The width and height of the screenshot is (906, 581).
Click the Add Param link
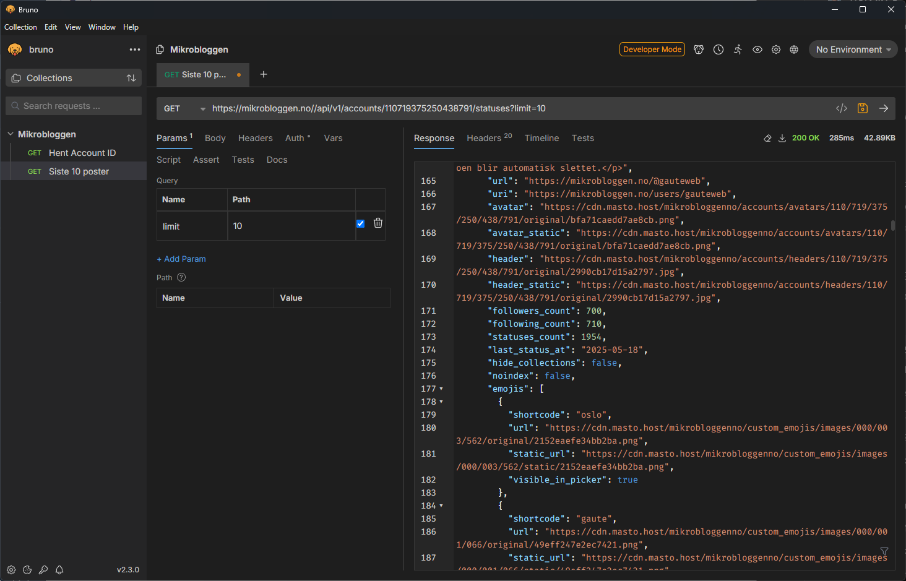click(181, 259)
